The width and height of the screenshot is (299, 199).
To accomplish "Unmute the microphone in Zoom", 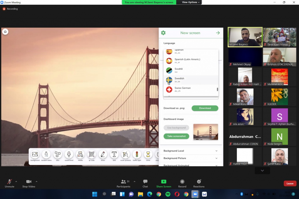I will (x=10, y=183).
